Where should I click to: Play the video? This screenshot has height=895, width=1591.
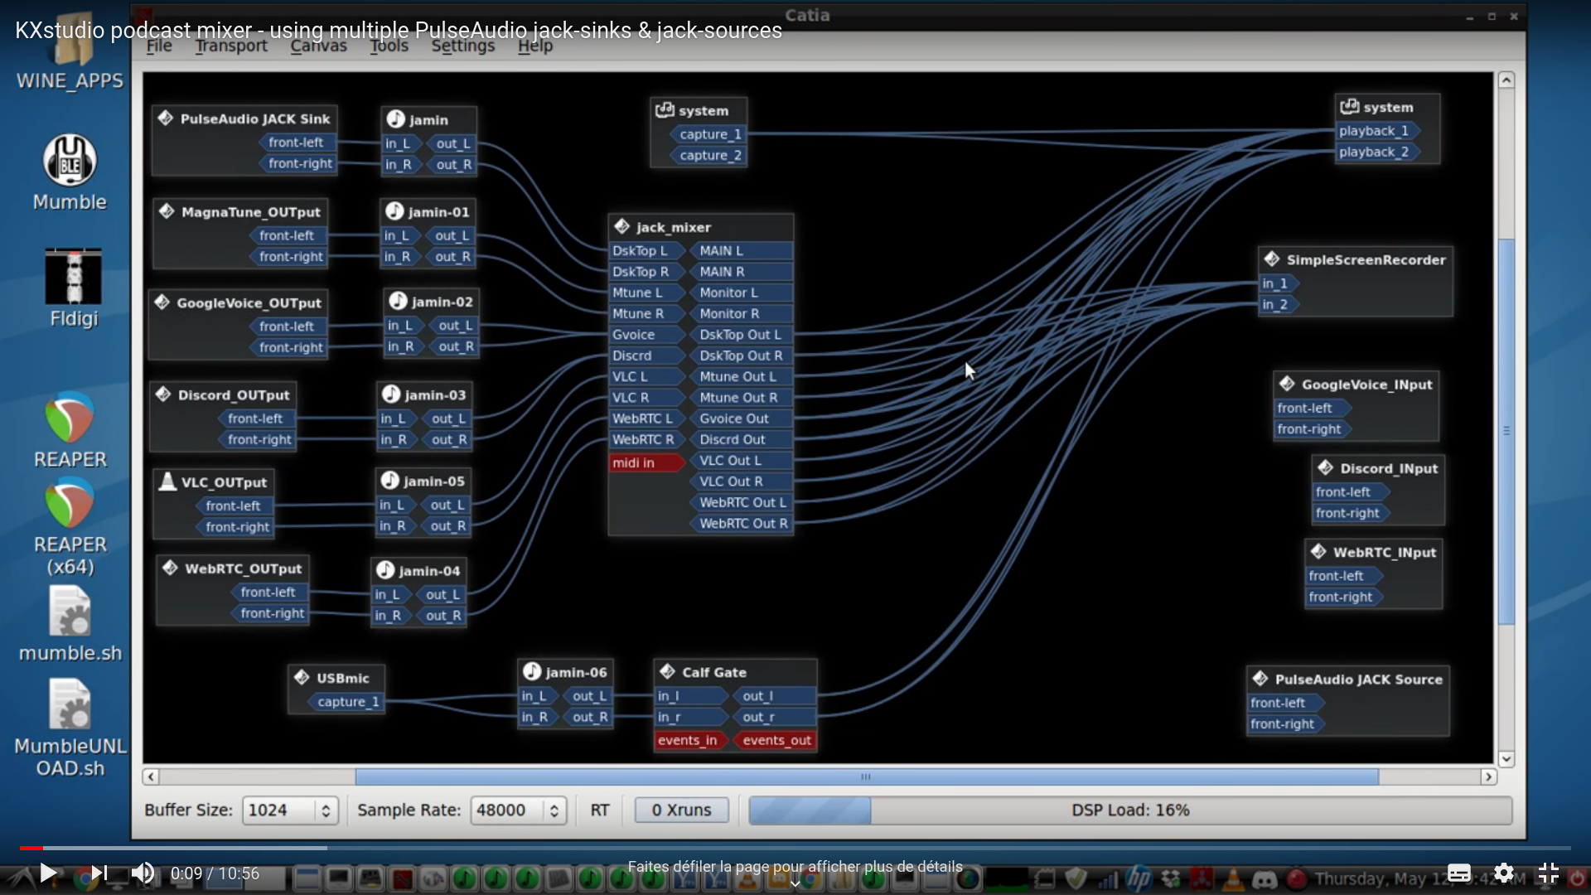[x=48, y=873]
